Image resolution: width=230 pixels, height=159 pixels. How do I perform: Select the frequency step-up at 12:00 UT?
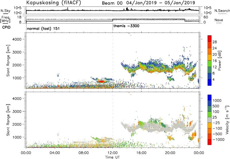(113, 20)
